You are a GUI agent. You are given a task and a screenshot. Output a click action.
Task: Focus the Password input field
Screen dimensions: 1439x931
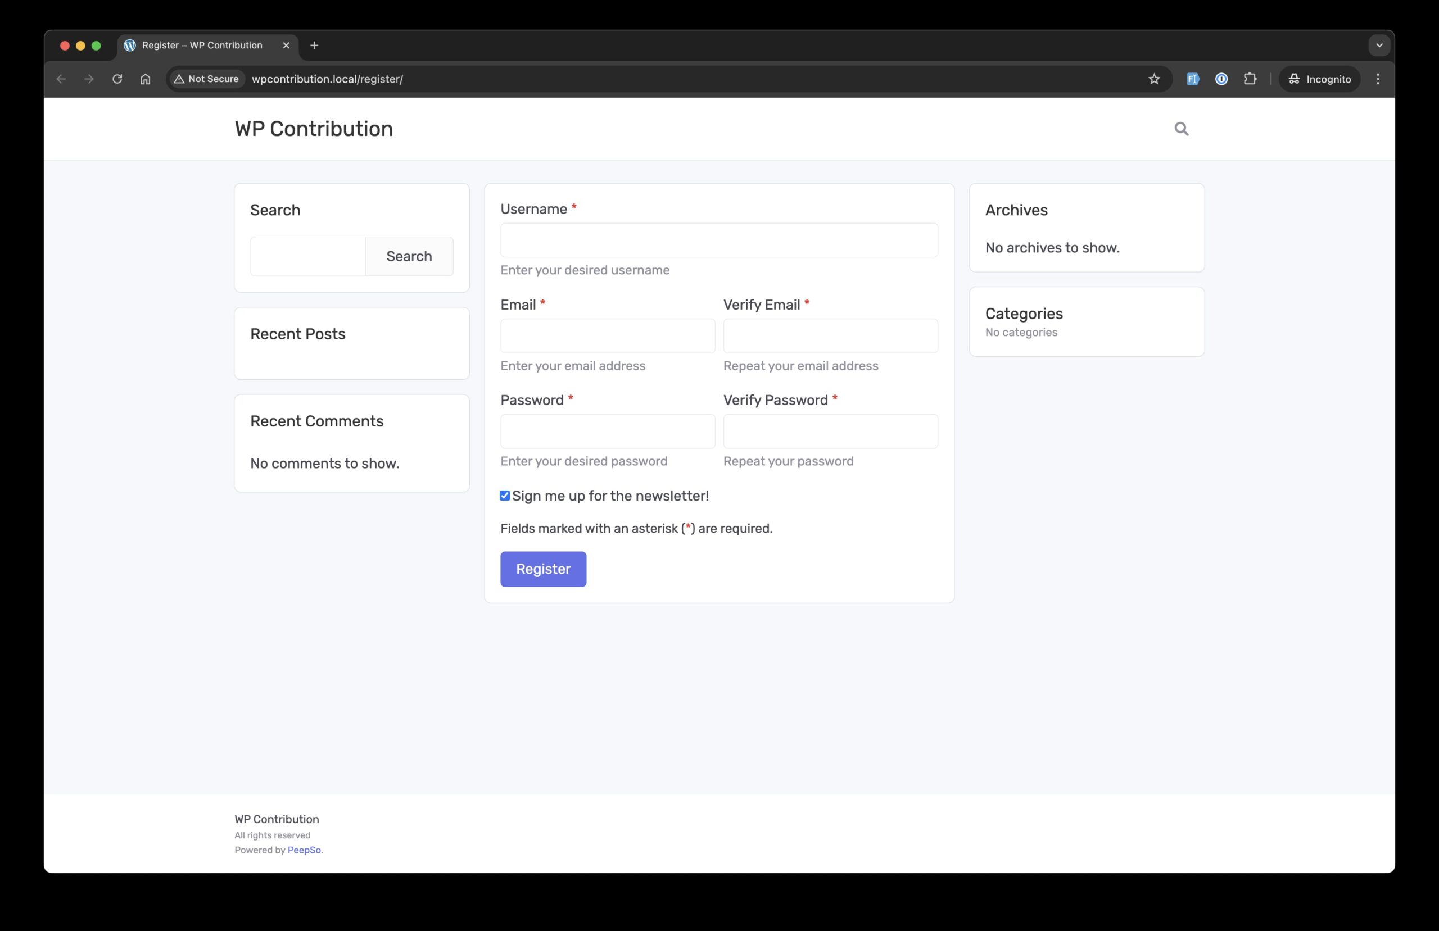tap(608, 431)
